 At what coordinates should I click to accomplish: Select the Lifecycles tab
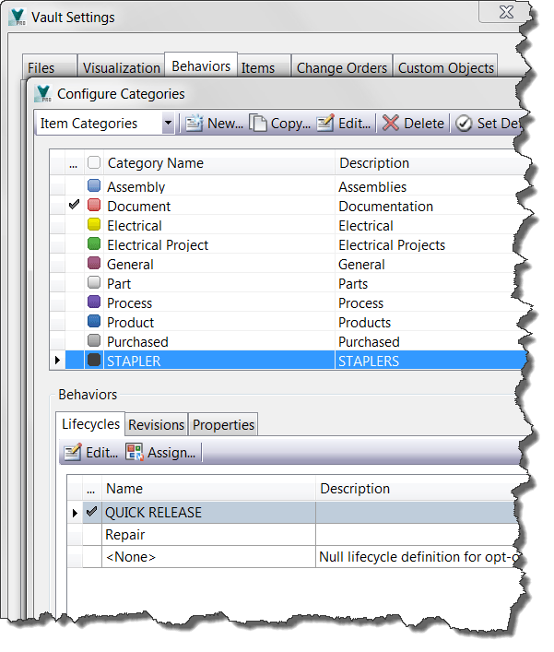pos(90,423)
